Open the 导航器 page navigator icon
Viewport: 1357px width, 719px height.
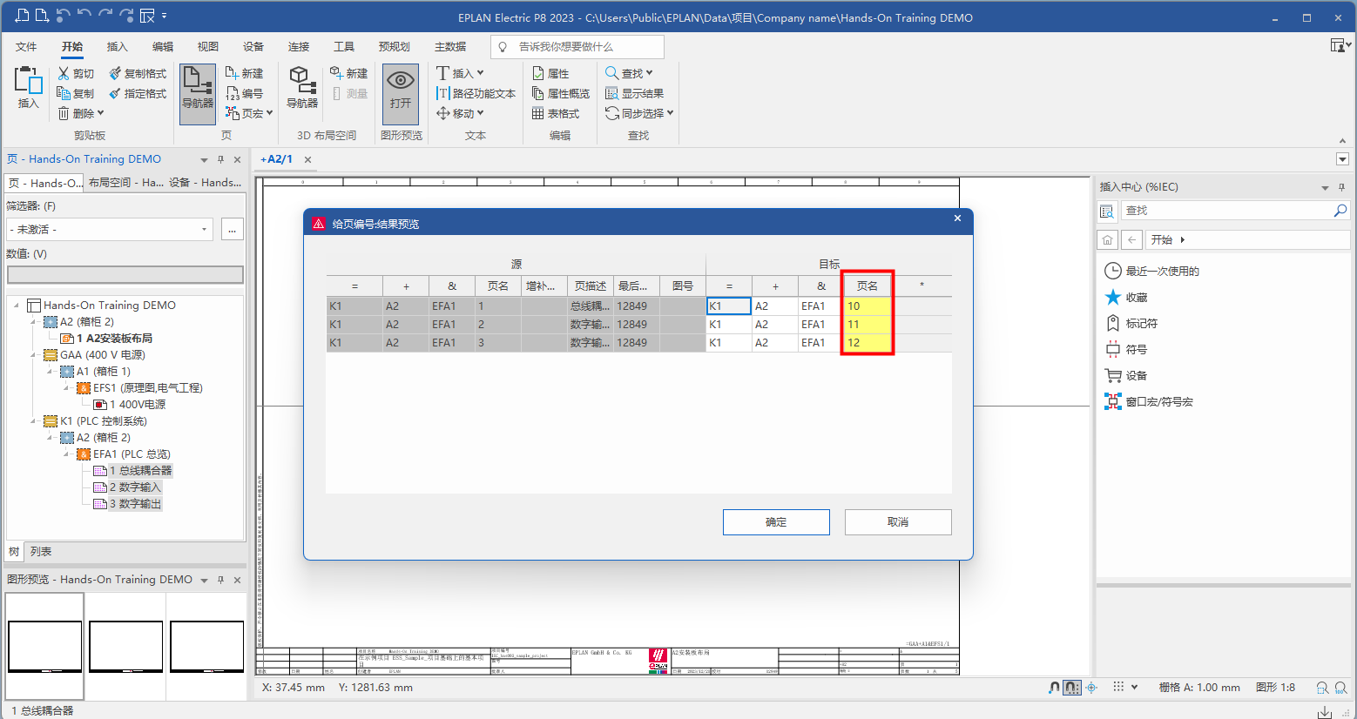[x=198, y=87]
